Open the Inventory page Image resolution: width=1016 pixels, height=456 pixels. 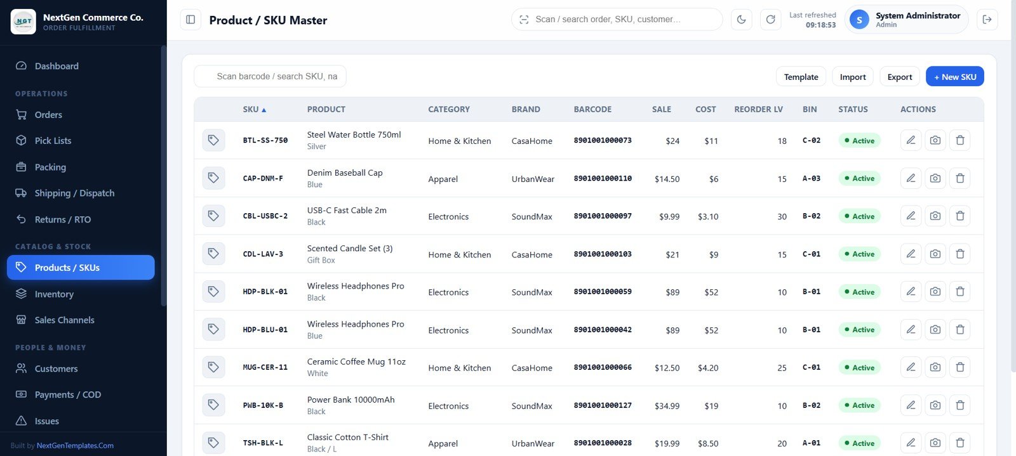pyautogui.click(x=81, y=294)
